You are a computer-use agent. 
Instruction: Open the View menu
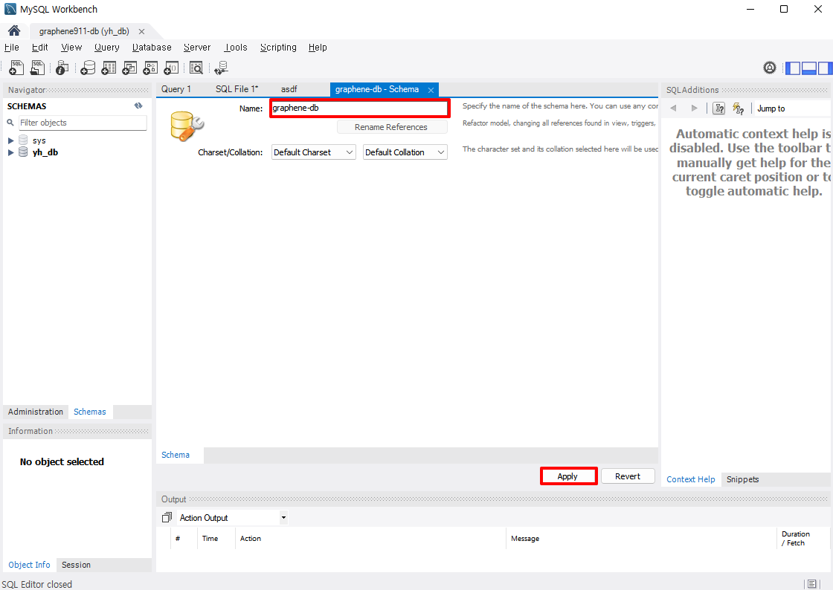pyautogui.click(x=71, y=48)
